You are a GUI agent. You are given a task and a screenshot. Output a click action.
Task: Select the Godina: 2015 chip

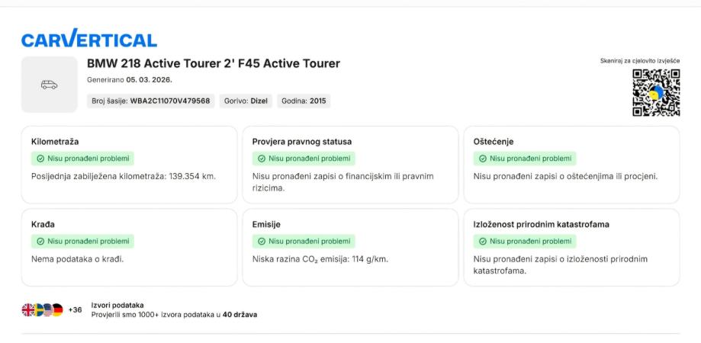point(304,101)
